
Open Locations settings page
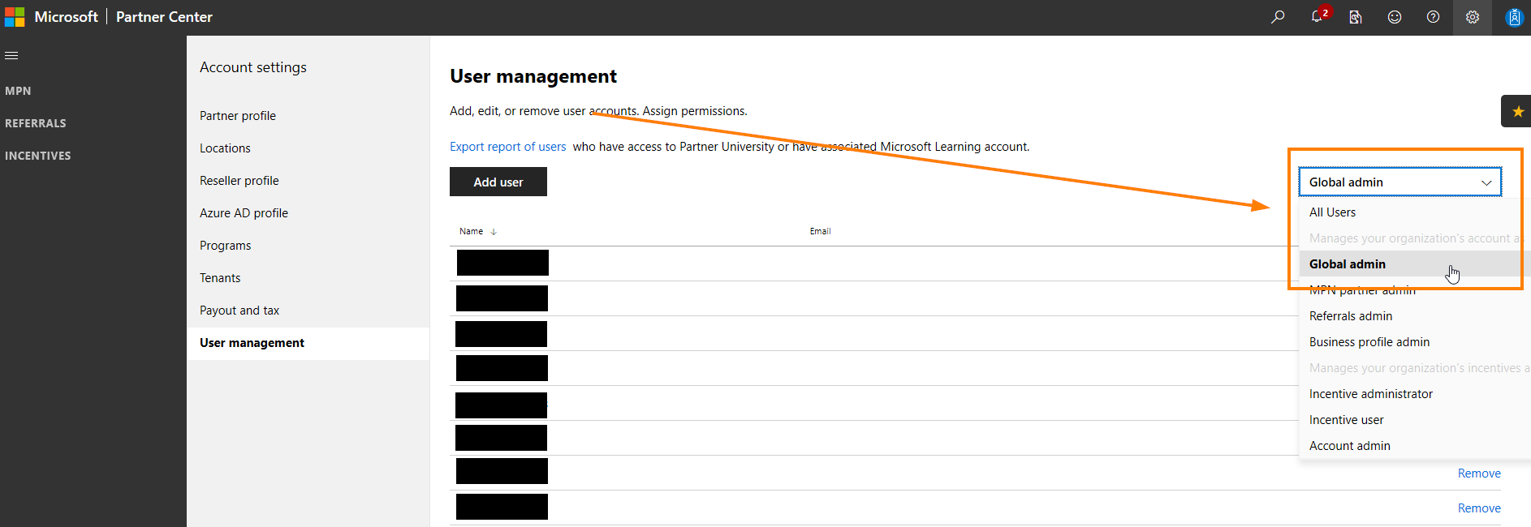tap(225, 148)
